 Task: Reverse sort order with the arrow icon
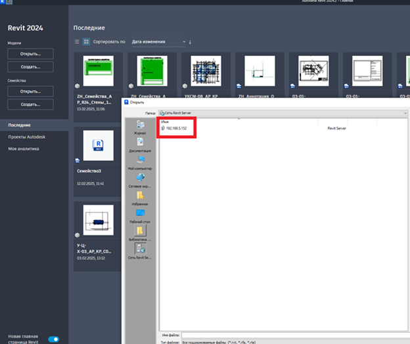coord(190,42)
